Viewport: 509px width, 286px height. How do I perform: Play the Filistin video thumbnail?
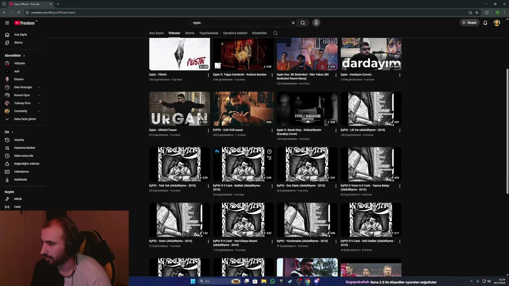click(x=179, y=54)
